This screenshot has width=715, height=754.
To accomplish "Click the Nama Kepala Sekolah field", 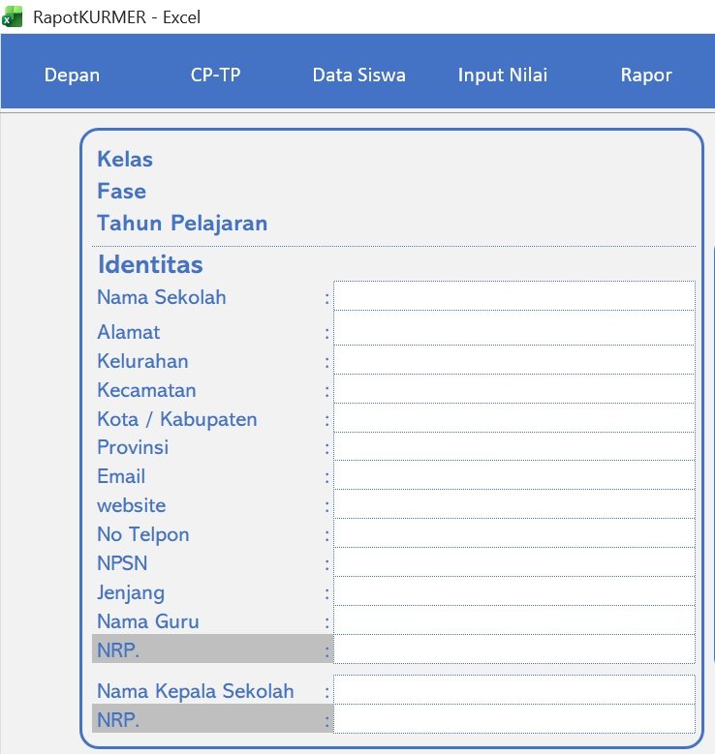I will point(513,690).
